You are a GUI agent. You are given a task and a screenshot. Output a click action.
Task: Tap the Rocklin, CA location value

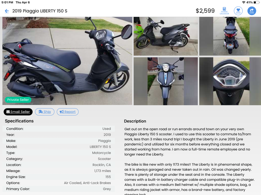102,165
